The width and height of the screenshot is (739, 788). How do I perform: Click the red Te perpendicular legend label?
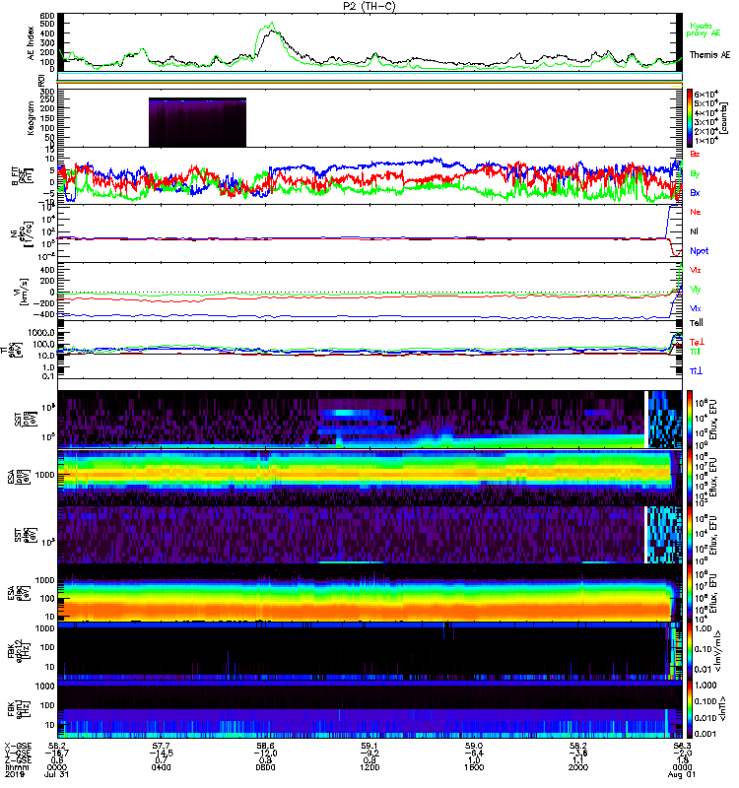tap(696, 342)
